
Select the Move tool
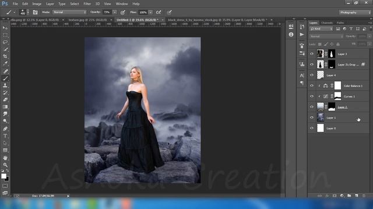coord(5,28)
